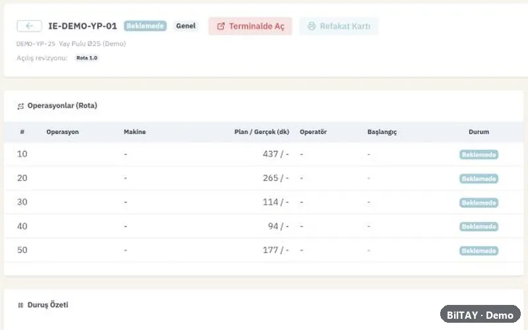This screenshot has width=528, height=330.
Task: Click the Beklemede status badge in row 50
Action: pyautogui.click(x=479, y=251)
